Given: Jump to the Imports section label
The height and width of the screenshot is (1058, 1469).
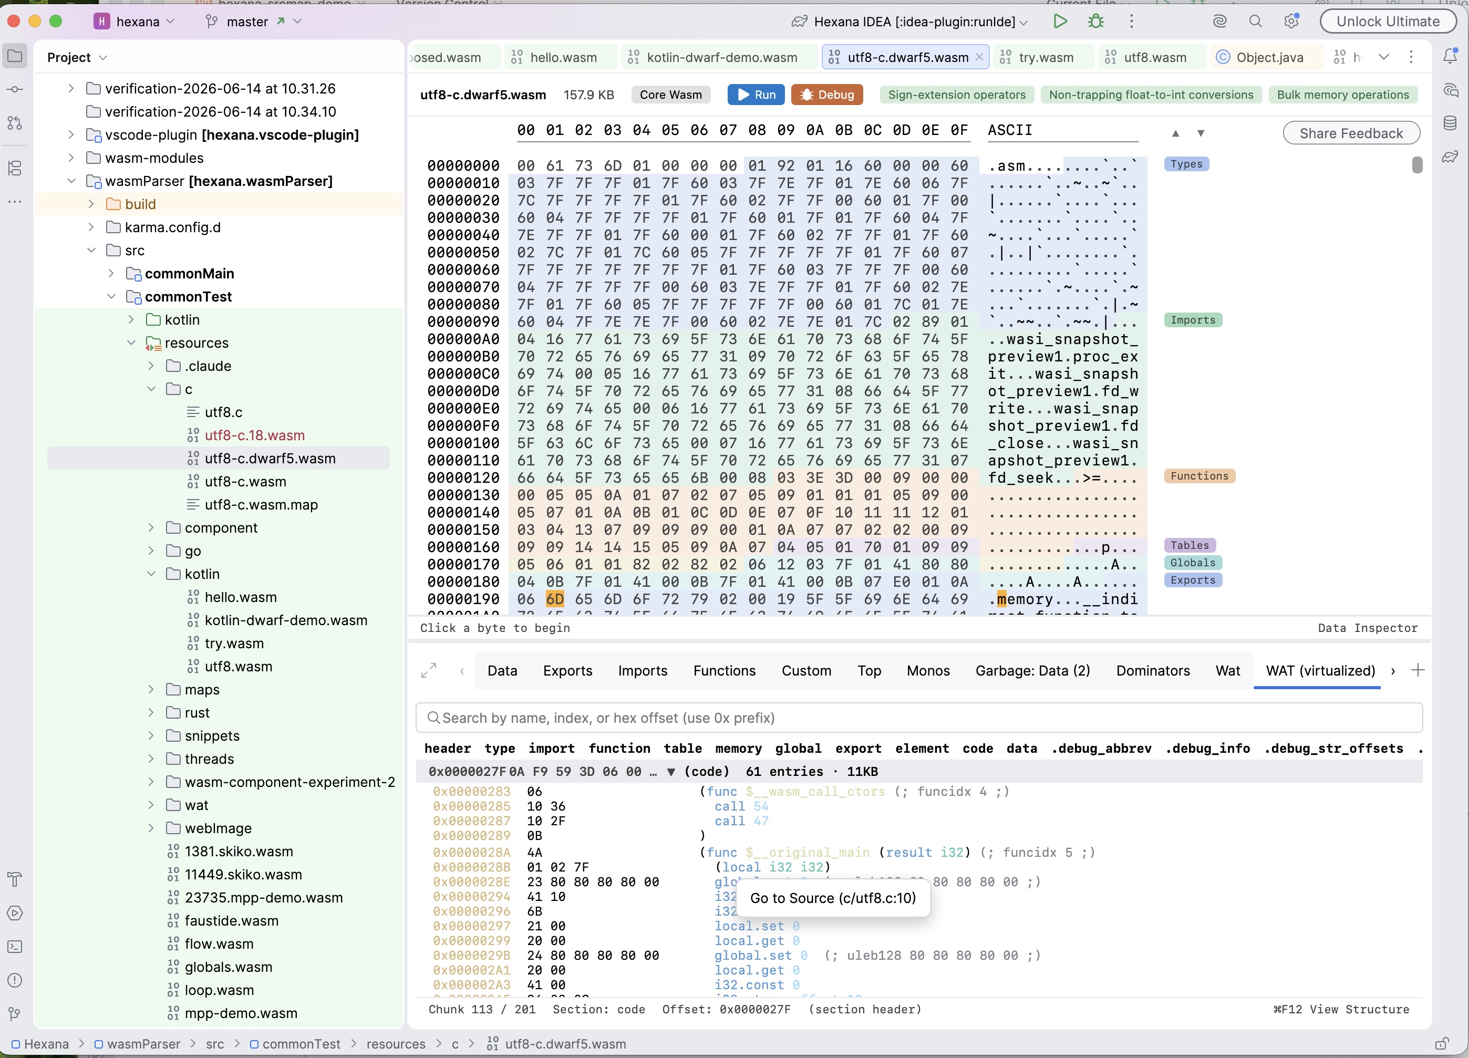Looking at the screenshot, I should click(x=1193, y=320).
